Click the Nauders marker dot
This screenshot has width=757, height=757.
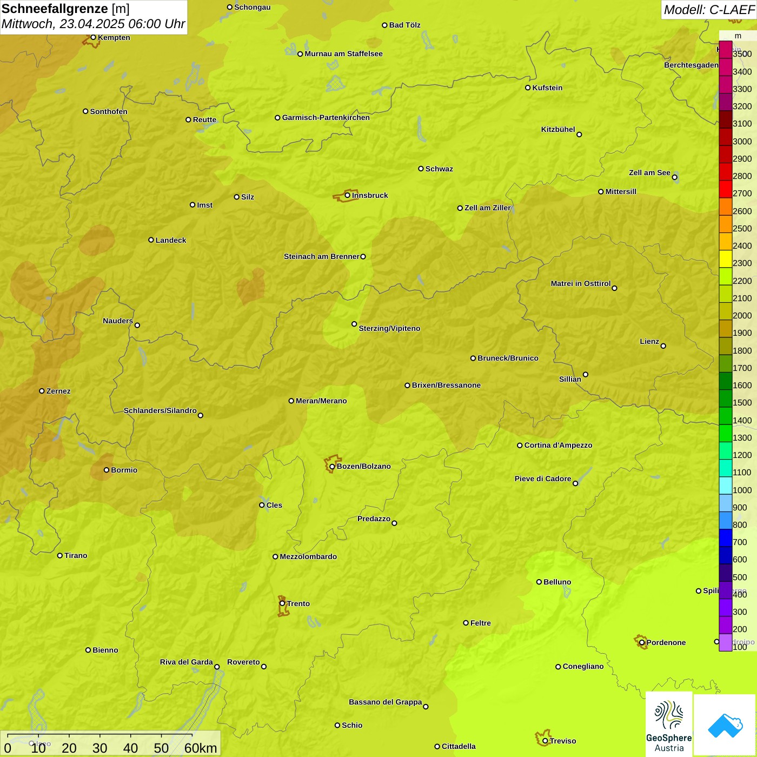137,326
